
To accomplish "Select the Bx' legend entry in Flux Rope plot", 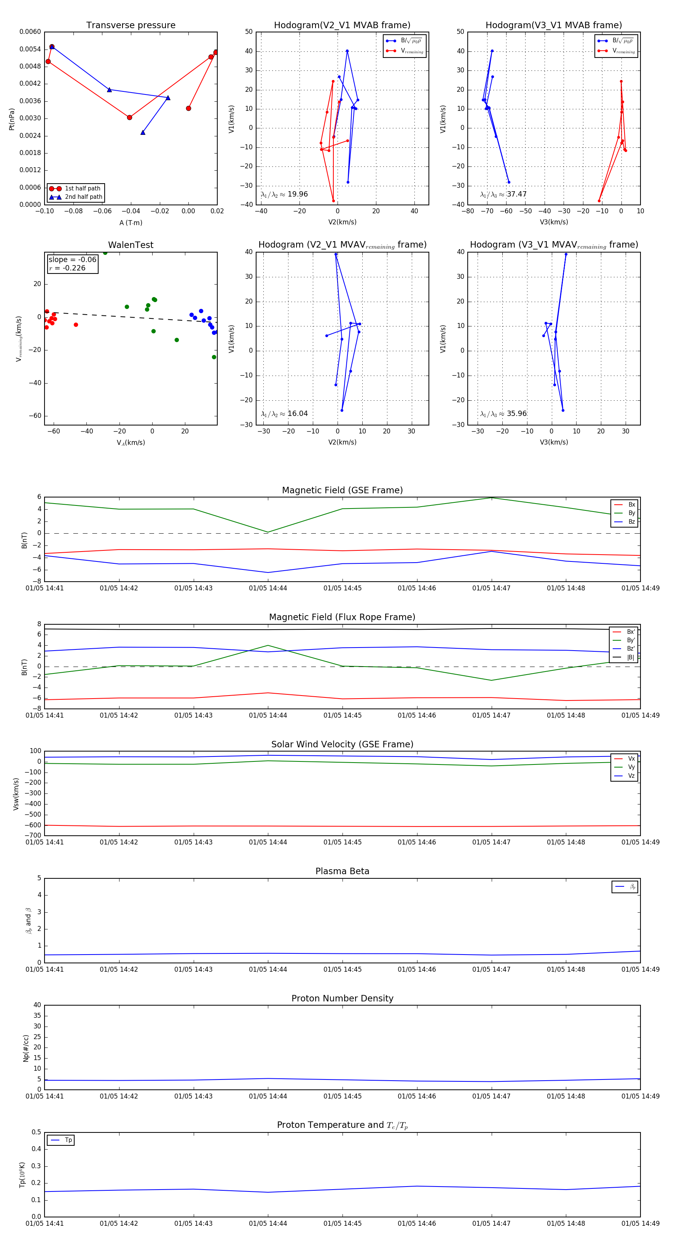I will pos(624,632).
